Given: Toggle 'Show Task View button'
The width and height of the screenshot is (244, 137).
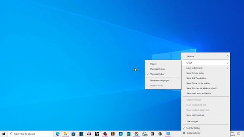Looking at the screenshot, I should pos(205,78).
